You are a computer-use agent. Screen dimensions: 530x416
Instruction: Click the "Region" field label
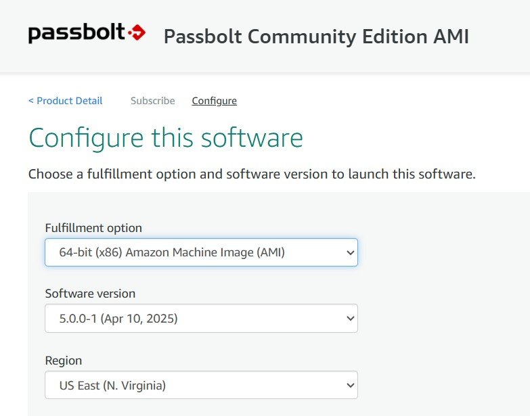(x=64, y=361)
